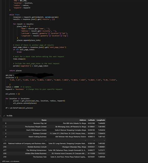Click latitude value 9.108941

91,127
